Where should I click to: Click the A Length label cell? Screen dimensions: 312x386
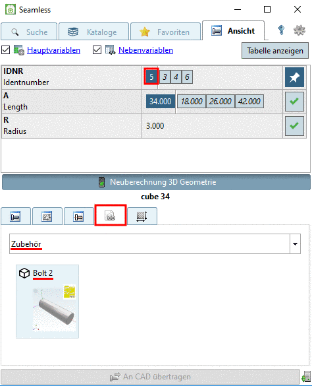(x=72, y=102)
